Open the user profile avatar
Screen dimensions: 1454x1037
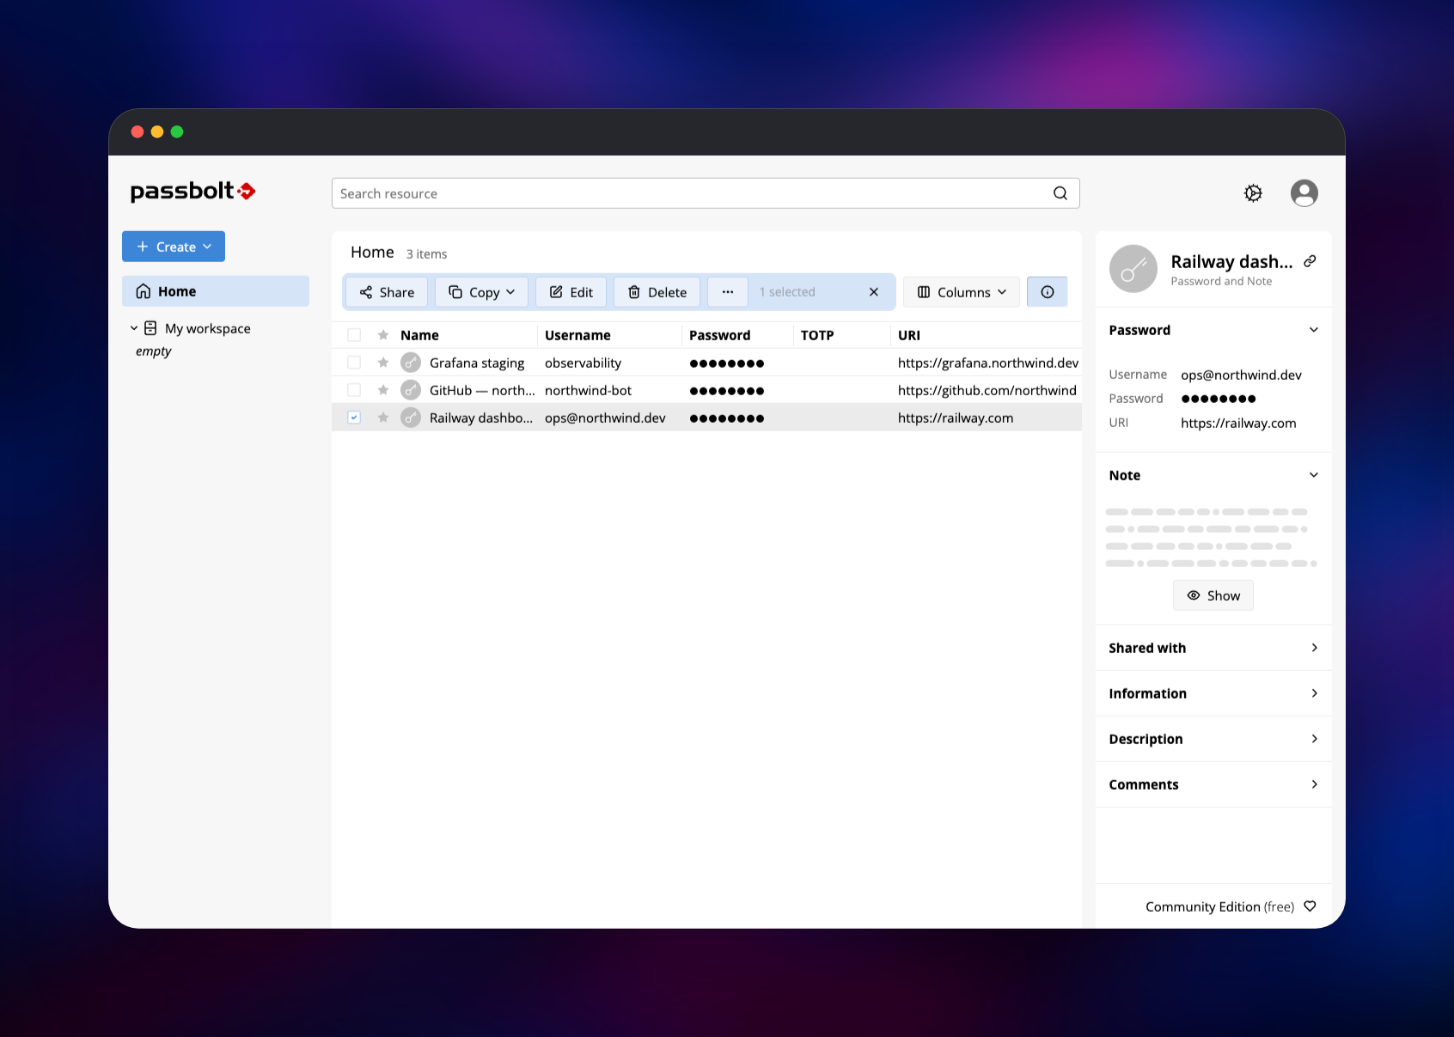(x=1304, y=193)
